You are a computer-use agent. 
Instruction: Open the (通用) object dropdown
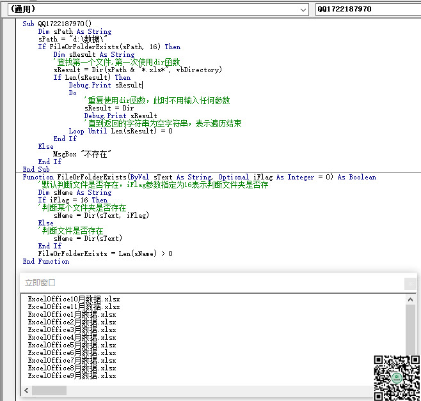(158, 10)
